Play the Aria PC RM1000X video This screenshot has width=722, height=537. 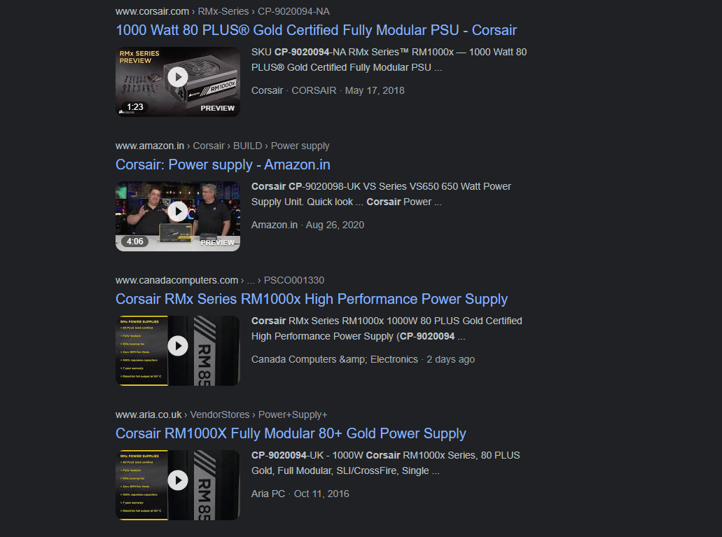(x=178, y=480)
